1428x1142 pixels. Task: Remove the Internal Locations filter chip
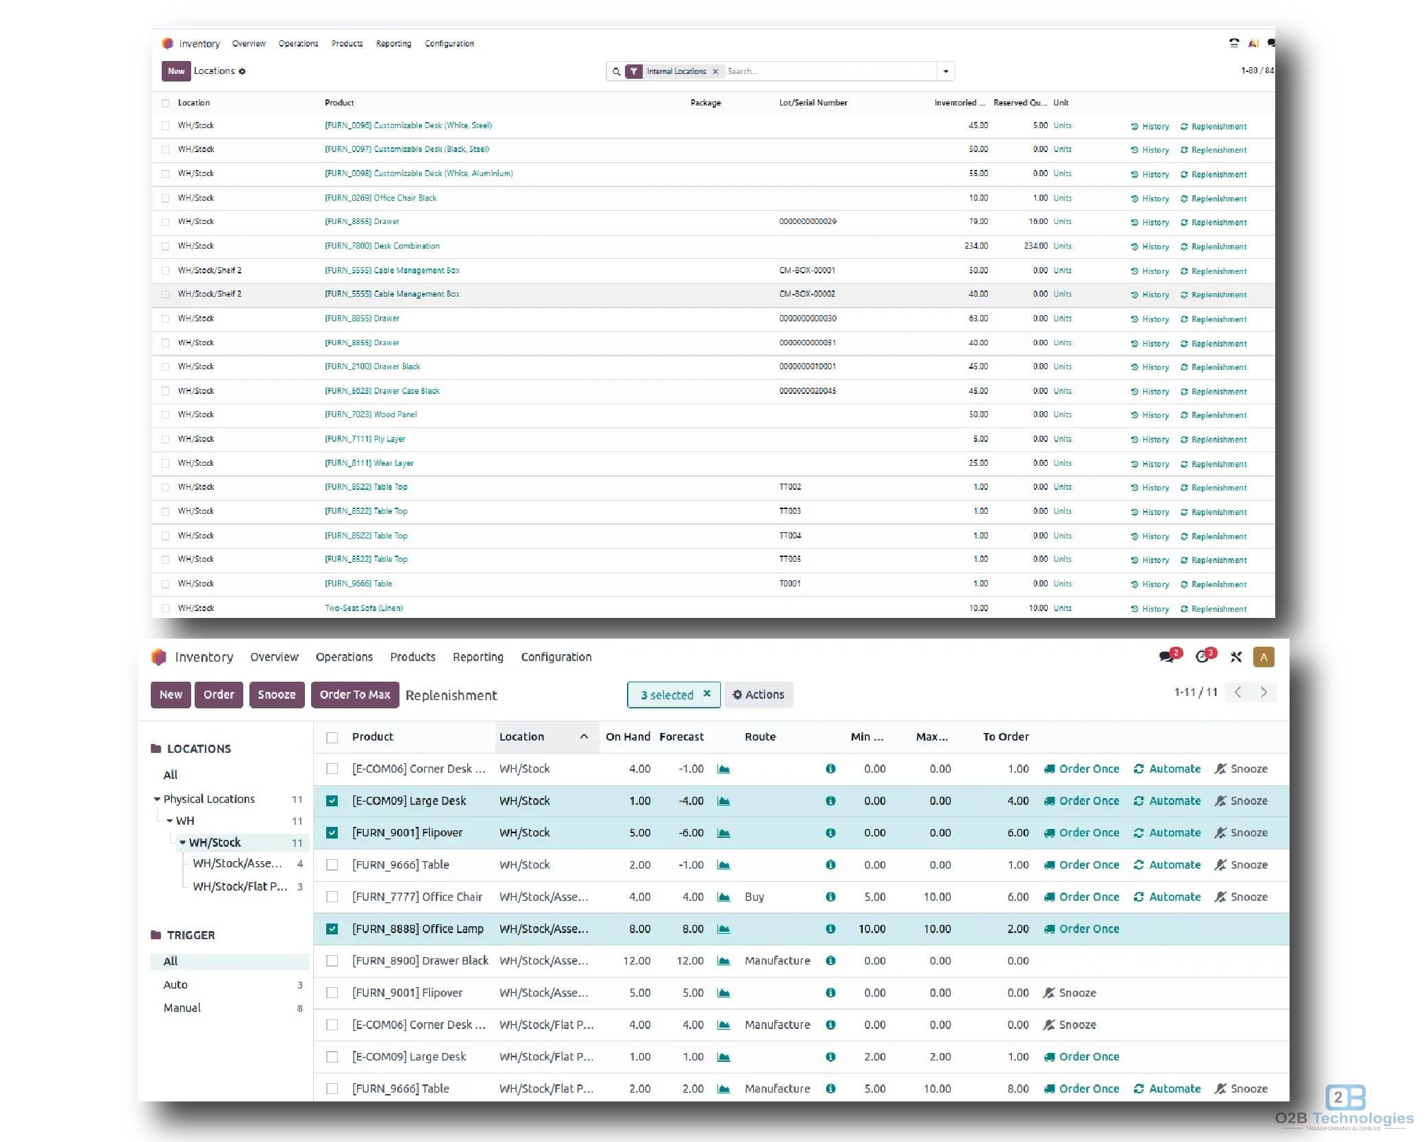point(715,71)
